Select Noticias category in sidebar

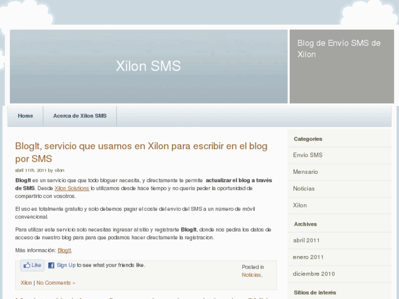tap(304, 189)
